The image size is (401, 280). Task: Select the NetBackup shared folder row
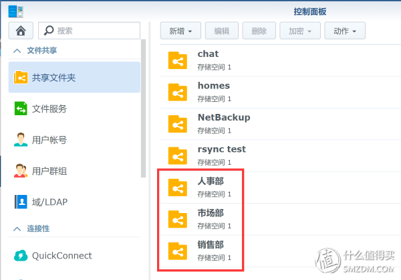point(281,124)
